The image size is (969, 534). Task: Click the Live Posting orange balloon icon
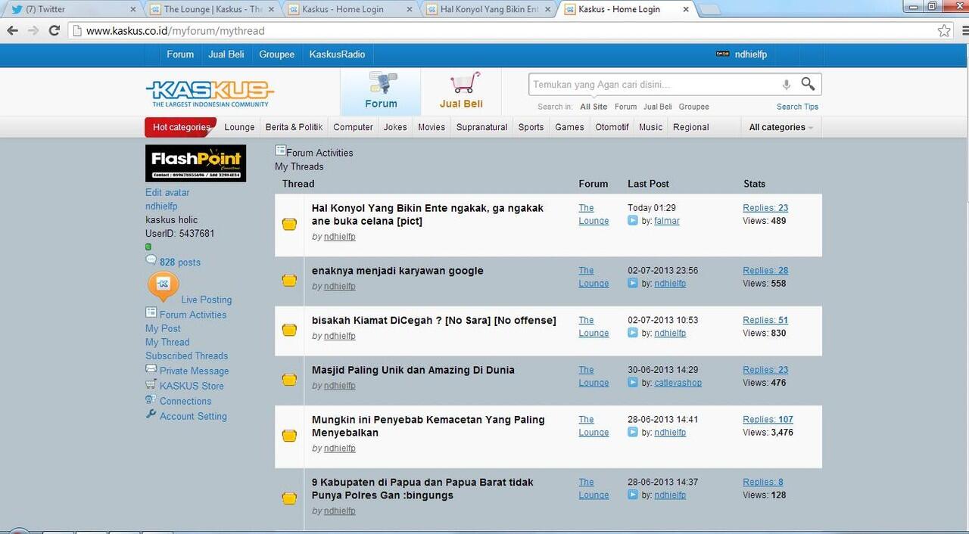coord(163,287)
